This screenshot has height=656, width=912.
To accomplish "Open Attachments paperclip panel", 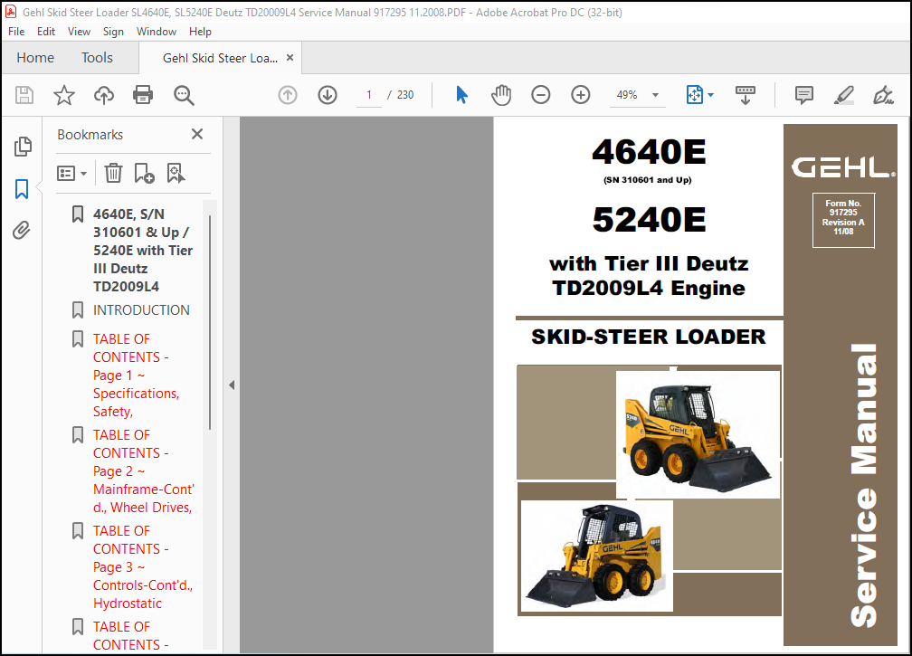I will click(x=22, y=231).
